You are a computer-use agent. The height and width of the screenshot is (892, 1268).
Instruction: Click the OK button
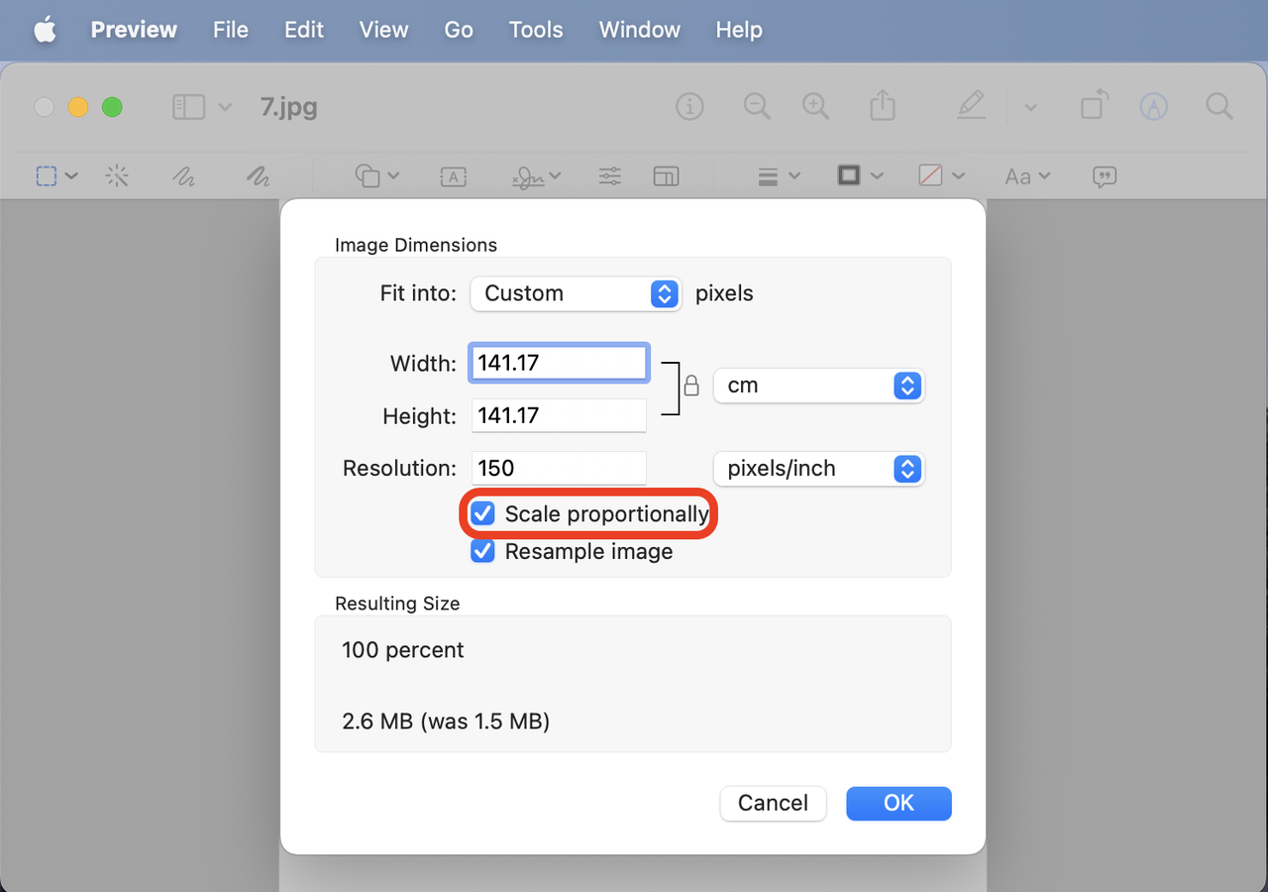[x=898, y=803]
